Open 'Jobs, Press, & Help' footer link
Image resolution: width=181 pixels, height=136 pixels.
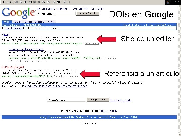point(127,117)
